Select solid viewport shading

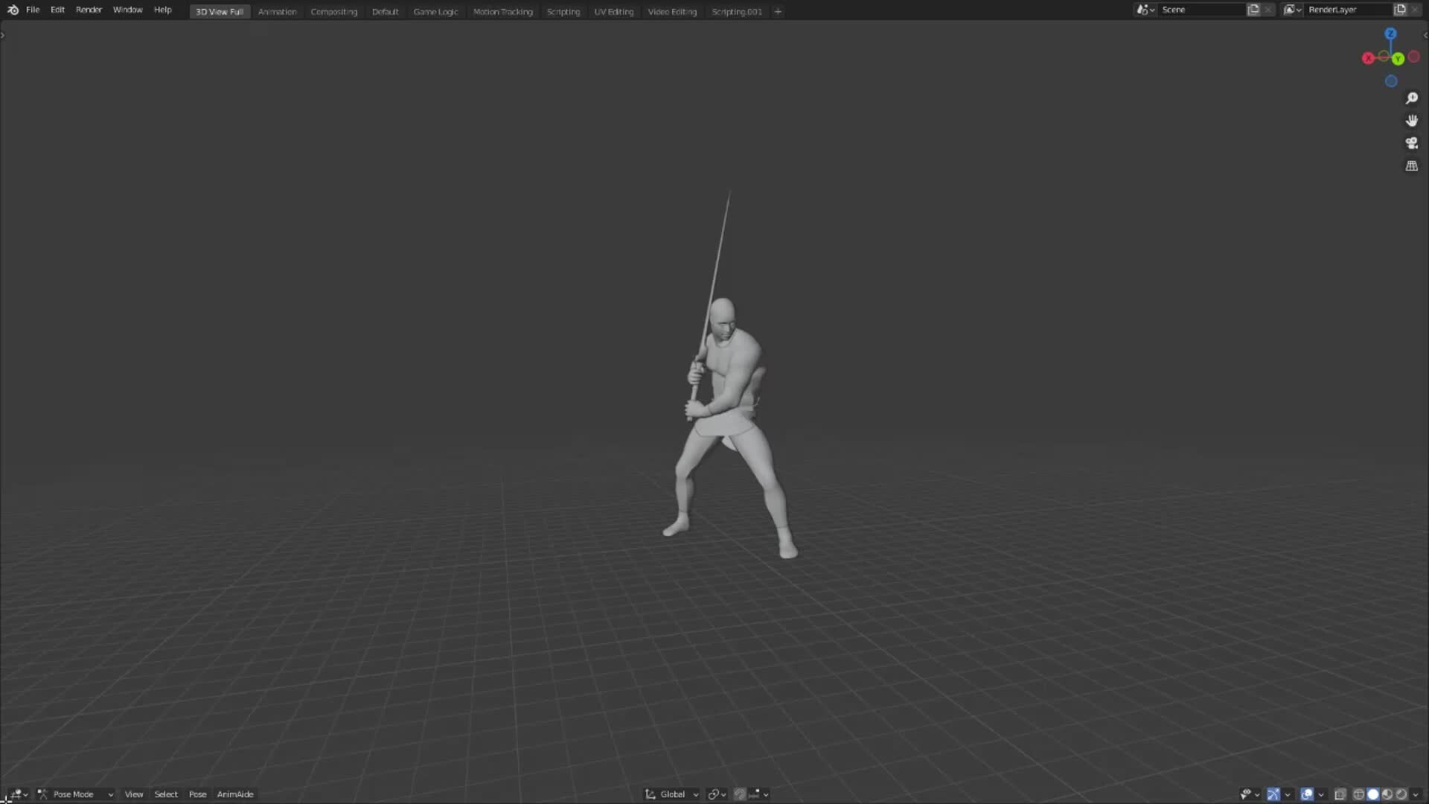(x=1372, y=794)
